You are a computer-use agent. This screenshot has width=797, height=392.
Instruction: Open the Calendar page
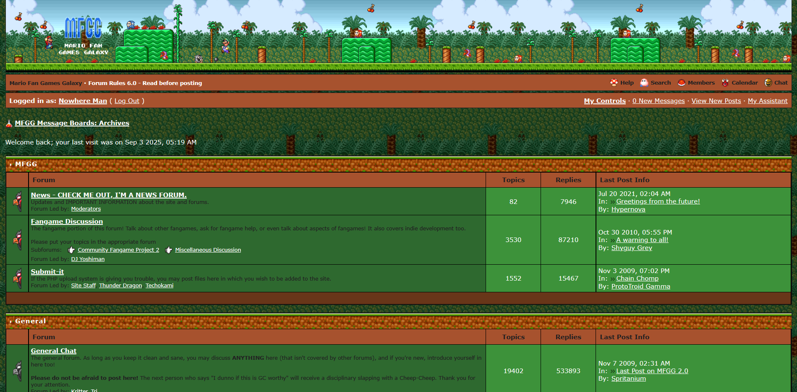coord(745,83)
